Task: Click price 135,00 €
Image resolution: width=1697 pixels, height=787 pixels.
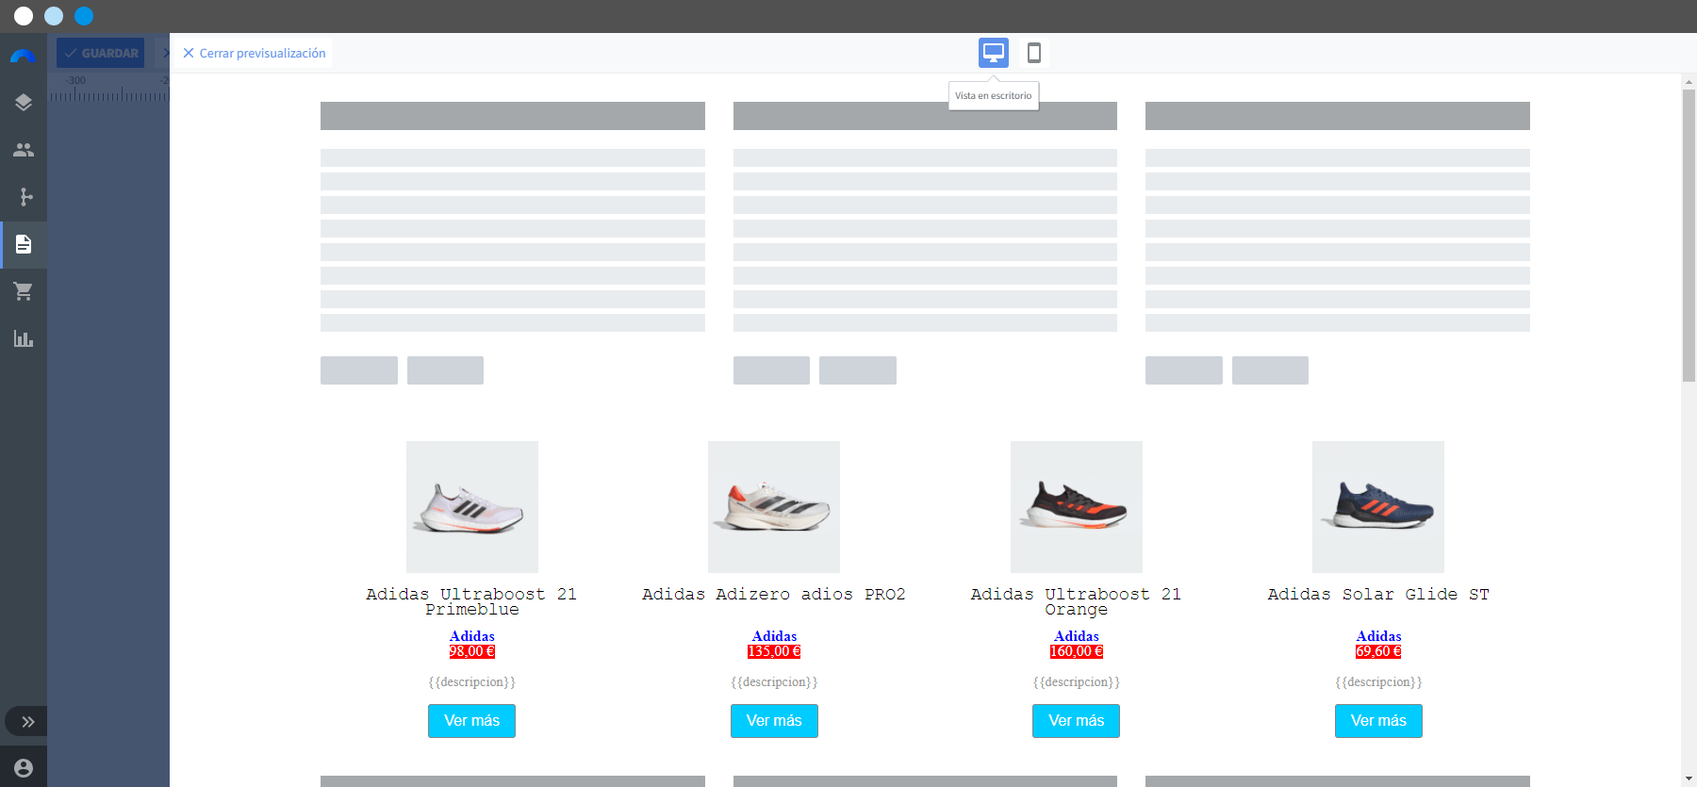Action: pyautogui.click(x=774, y=651)
